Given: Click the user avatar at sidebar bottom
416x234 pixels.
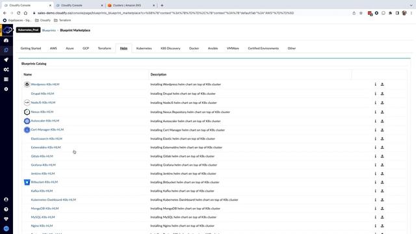Looking at the screenshot, I should coord(6,228).
